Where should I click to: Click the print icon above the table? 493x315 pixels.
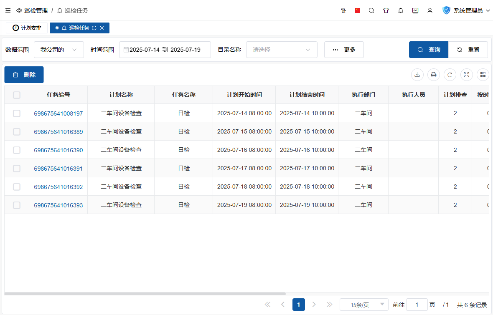(x=434, y=75)
